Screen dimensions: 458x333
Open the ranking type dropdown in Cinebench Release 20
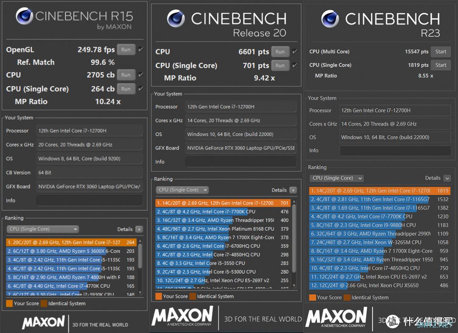[x=182, y=190]
